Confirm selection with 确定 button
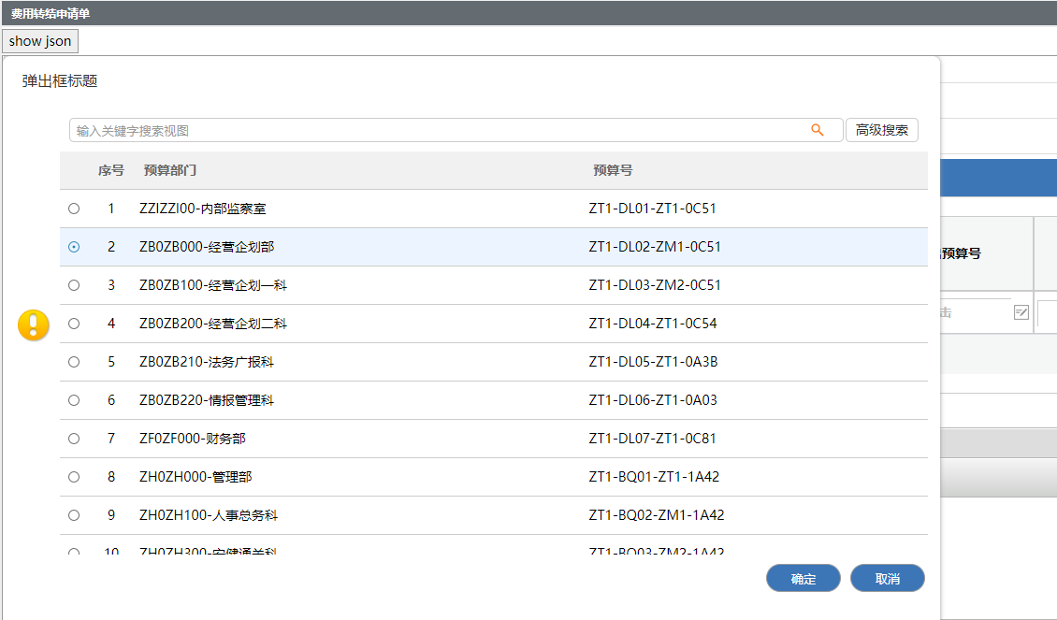This screenshot has height=620, width=1057. coord(803,578)
